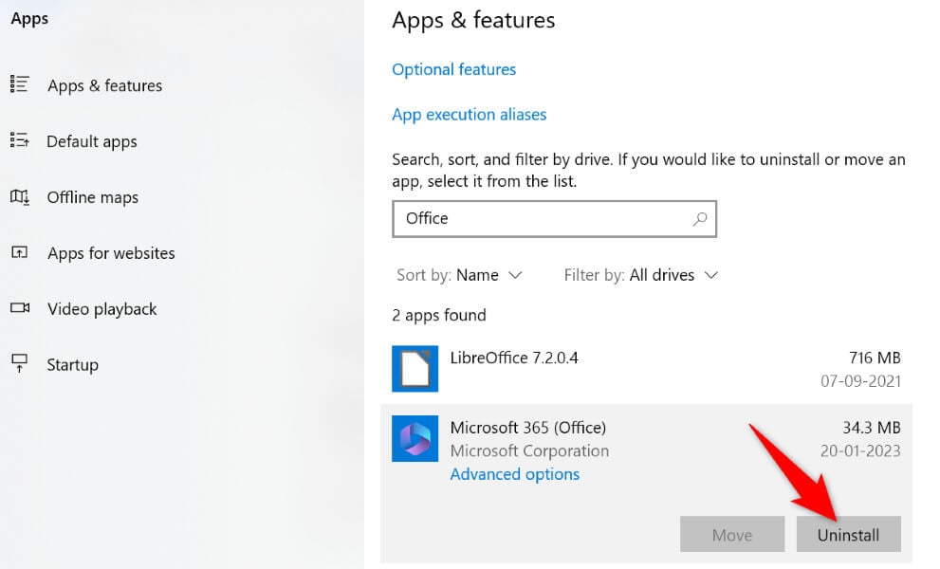
Task: Open Advanced options for Microsoft 365
Action: [x=515, y=474]
